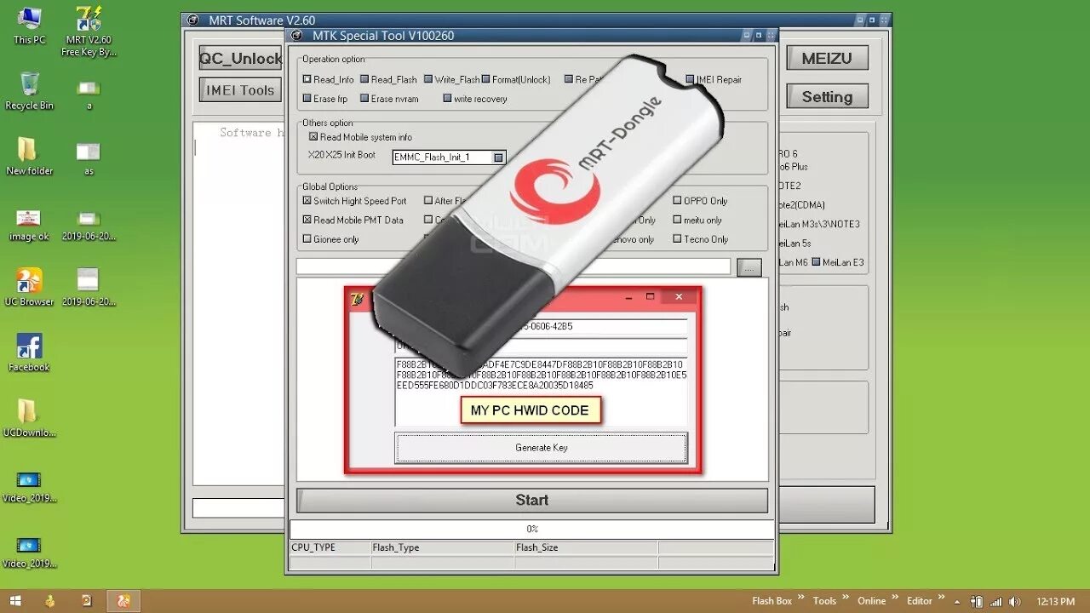Screen dimensions: 1090x613
Task: Click the Generate Key button
Action: tap(541, 448)
